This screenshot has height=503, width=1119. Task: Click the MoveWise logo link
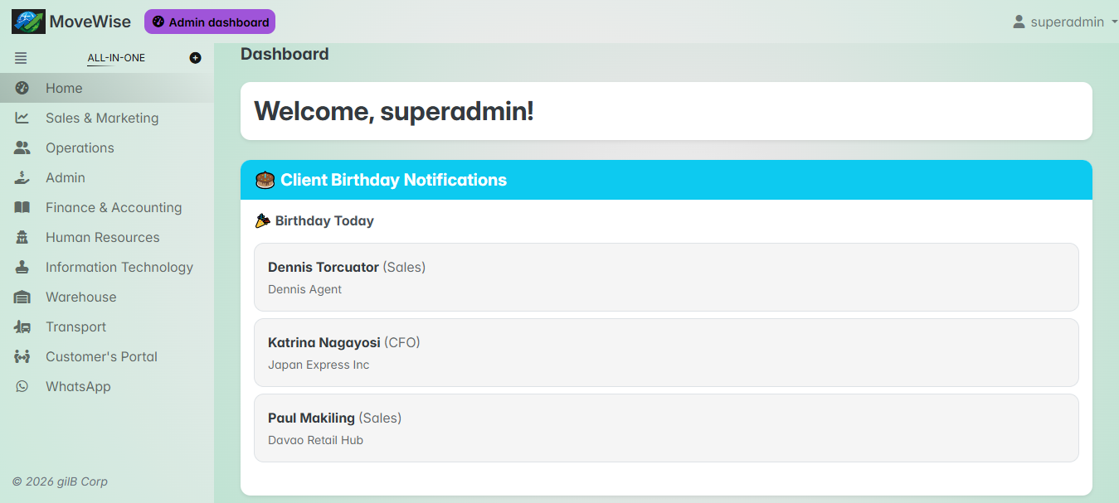(71, 22)
